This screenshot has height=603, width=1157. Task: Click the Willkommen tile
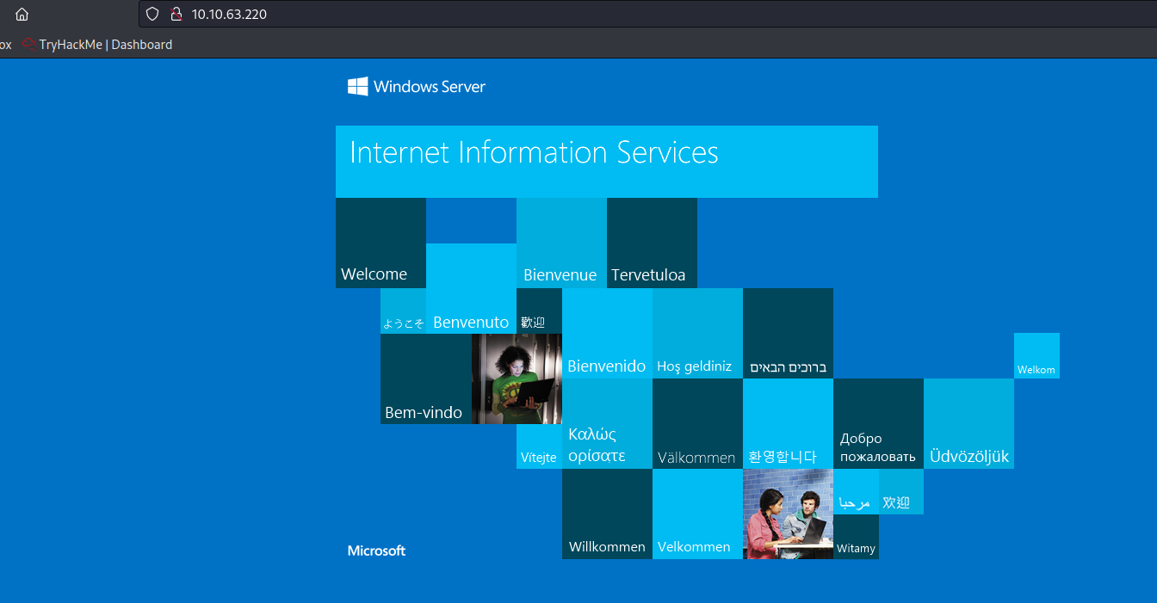(607, 514)
